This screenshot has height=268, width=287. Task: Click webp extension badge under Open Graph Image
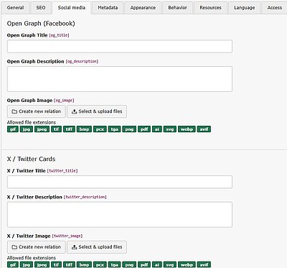[187, 129]
